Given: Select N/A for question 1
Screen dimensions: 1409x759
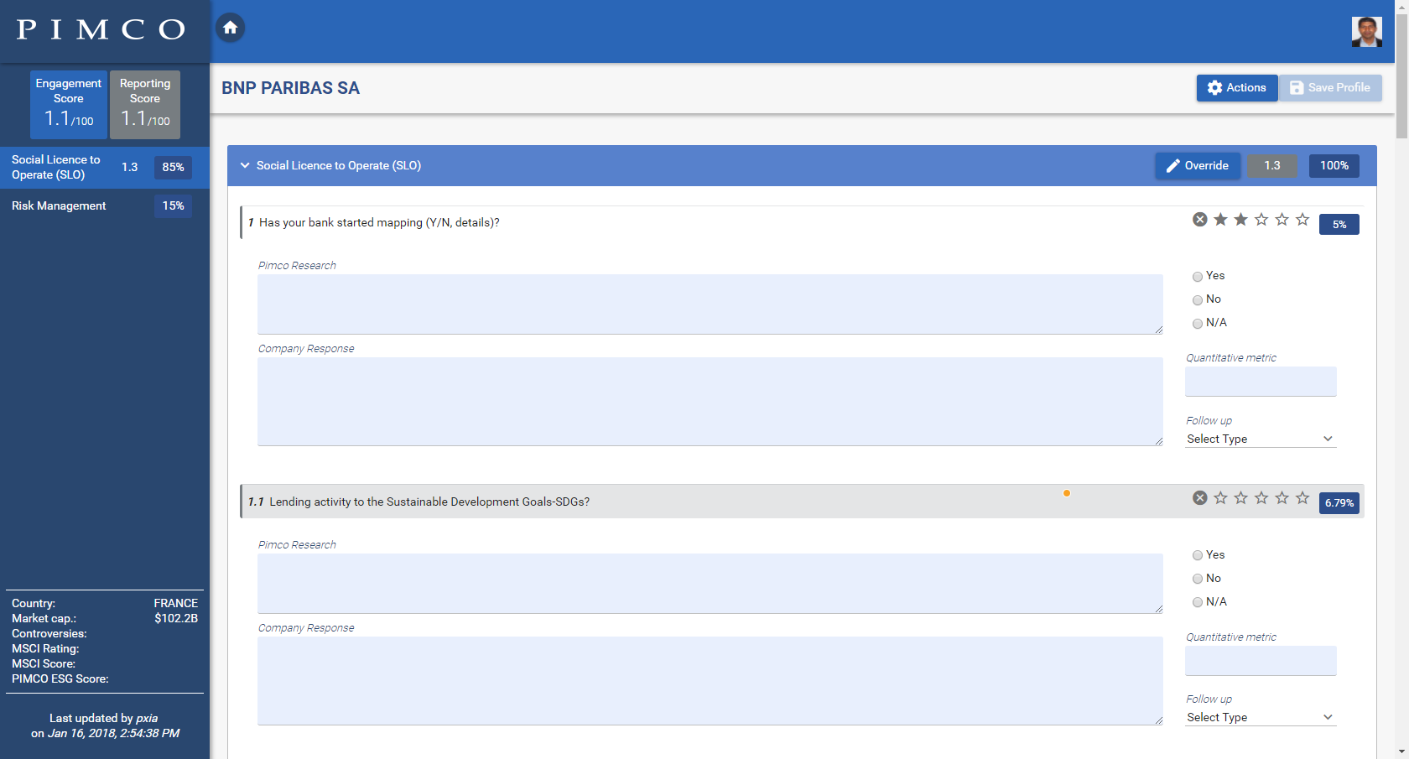Looking at the screenshot, I should pyautogui.click(x=1198, y=324).
